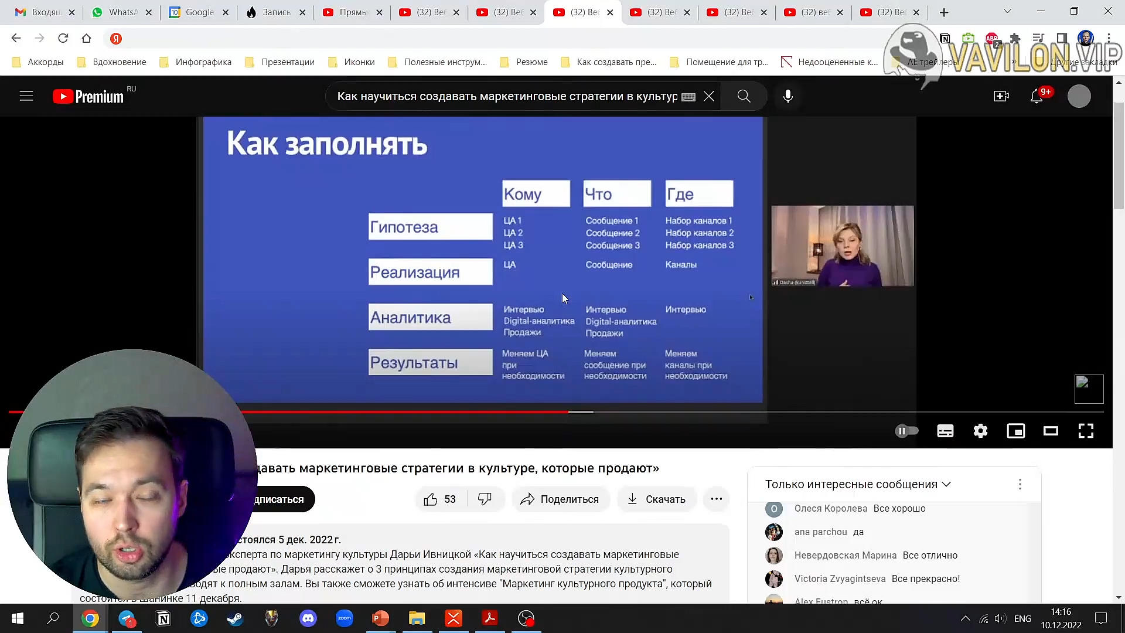1125x633 pixels.
Task: Click the Скачать download button
Action: click(656, 499)
